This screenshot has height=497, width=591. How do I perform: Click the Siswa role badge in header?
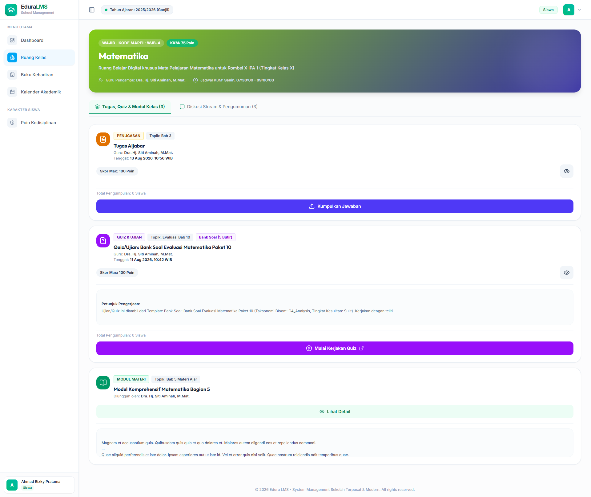[x=548, y=10]
